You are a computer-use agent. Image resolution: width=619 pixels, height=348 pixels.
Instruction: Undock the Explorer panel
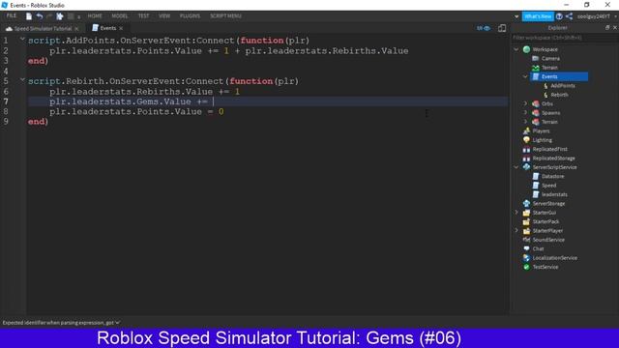pos(607,28)
